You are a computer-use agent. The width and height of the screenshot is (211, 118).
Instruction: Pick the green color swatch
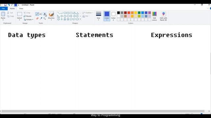point(139,13)
